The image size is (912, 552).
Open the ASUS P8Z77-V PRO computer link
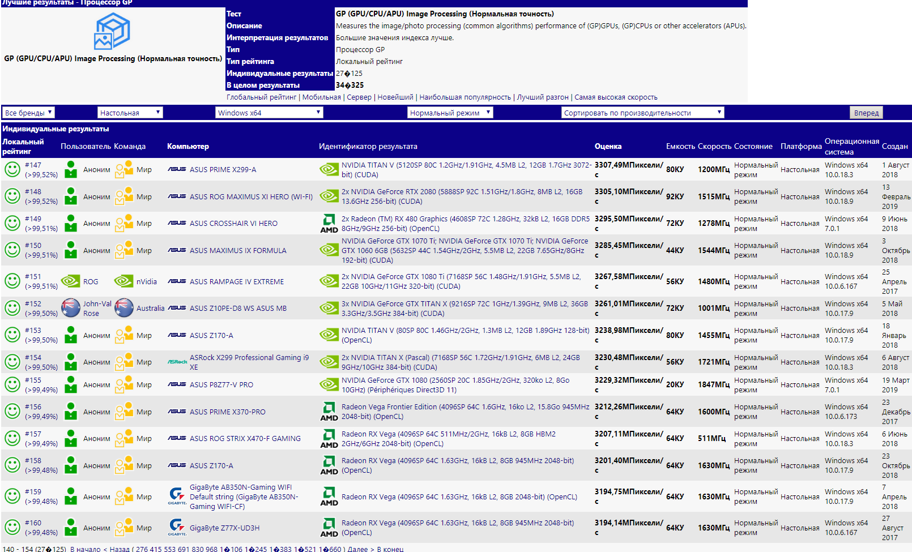pyautogui.click(x=221, y=384)
